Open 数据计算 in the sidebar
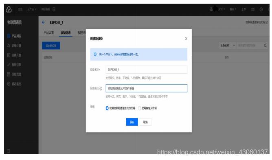This screenshot has width=272, height=160. coord(16,46)
